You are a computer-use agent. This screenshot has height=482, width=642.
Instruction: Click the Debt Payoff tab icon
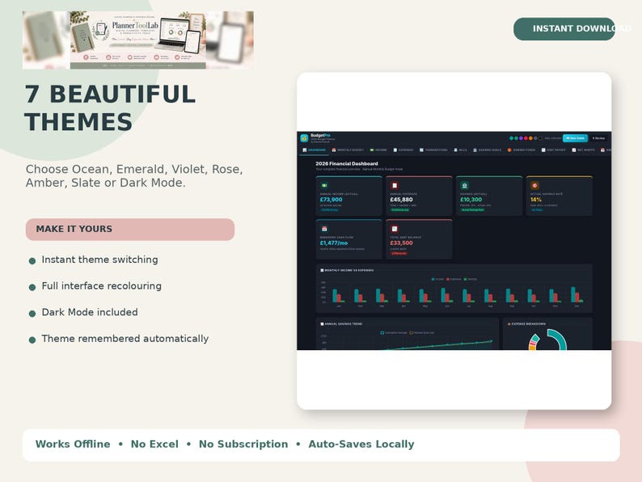point(543,150)
